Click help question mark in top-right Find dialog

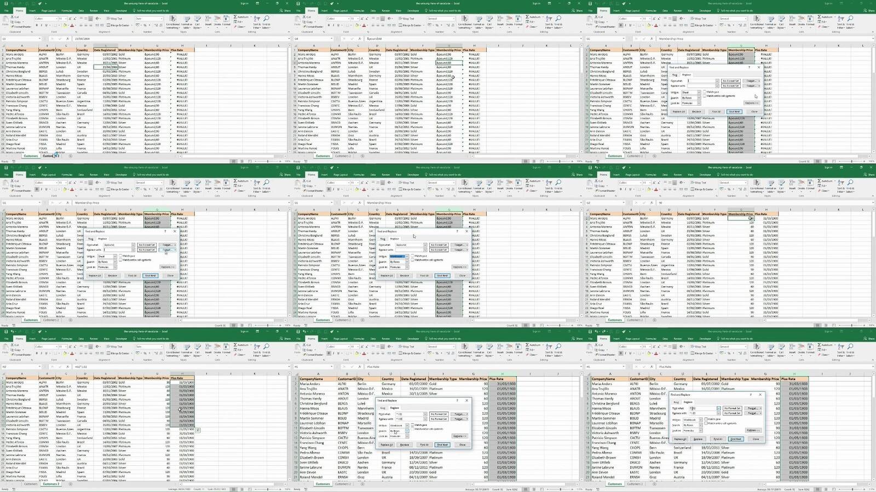pos(749,67)
